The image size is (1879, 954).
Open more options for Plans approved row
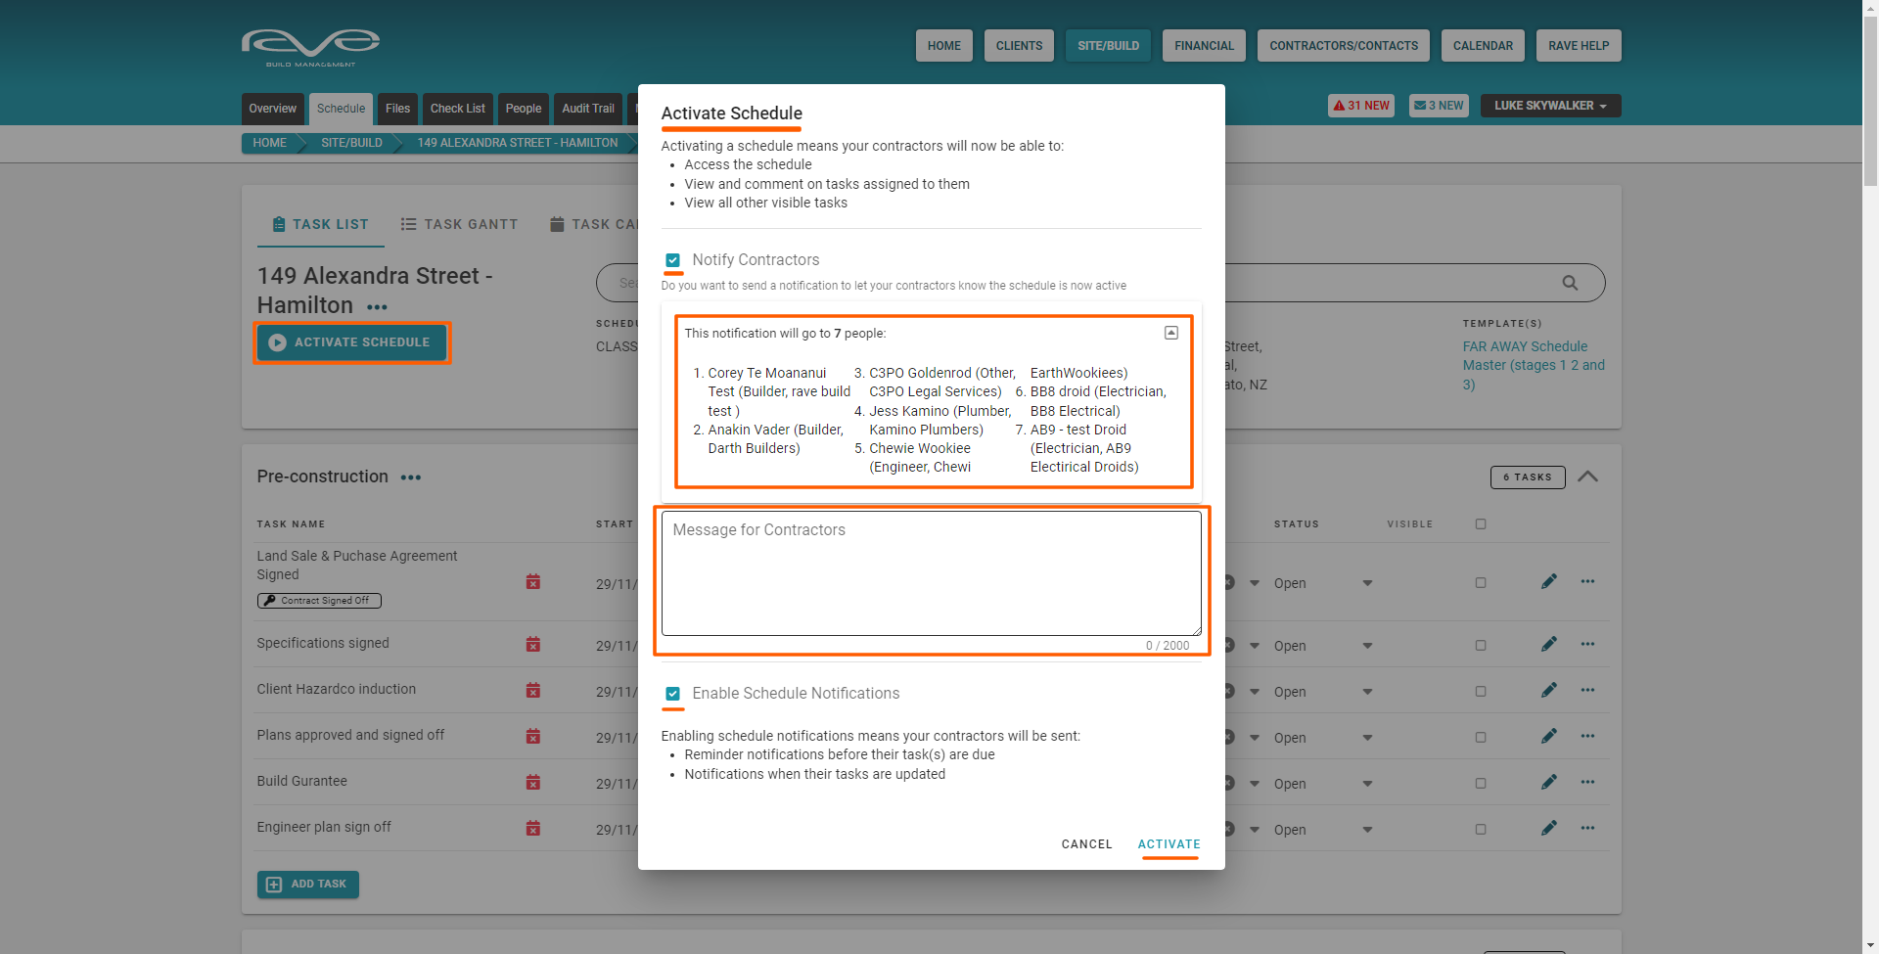click(x=1587, y=736)
